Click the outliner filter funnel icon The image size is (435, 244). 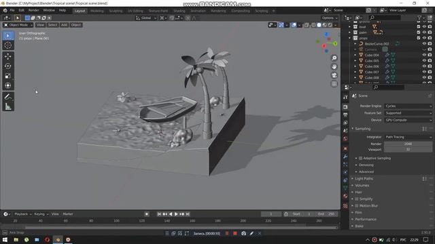(x=420, y=18)
